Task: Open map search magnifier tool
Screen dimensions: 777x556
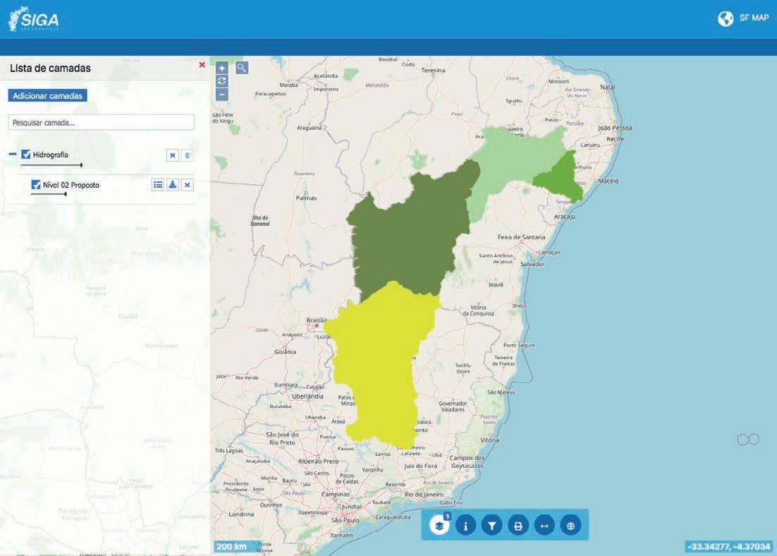Action: click(x=241, y=68)
